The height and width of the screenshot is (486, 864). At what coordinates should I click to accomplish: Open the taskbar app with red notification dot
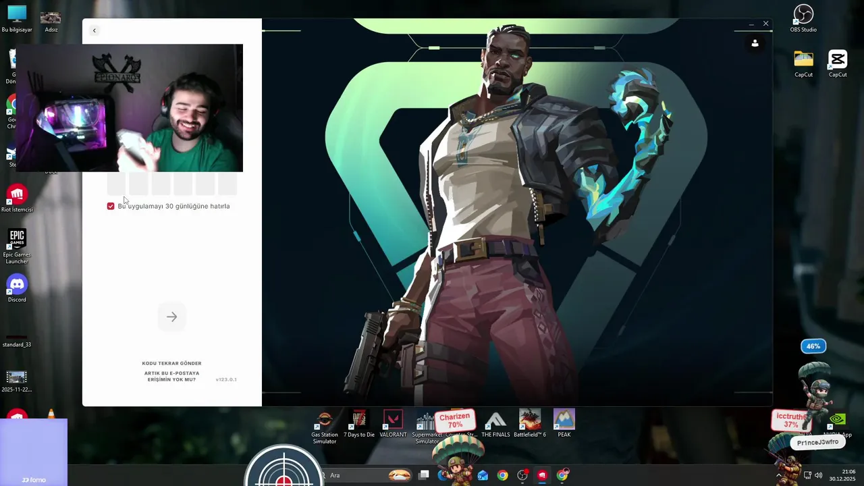(x=522, y=475)
